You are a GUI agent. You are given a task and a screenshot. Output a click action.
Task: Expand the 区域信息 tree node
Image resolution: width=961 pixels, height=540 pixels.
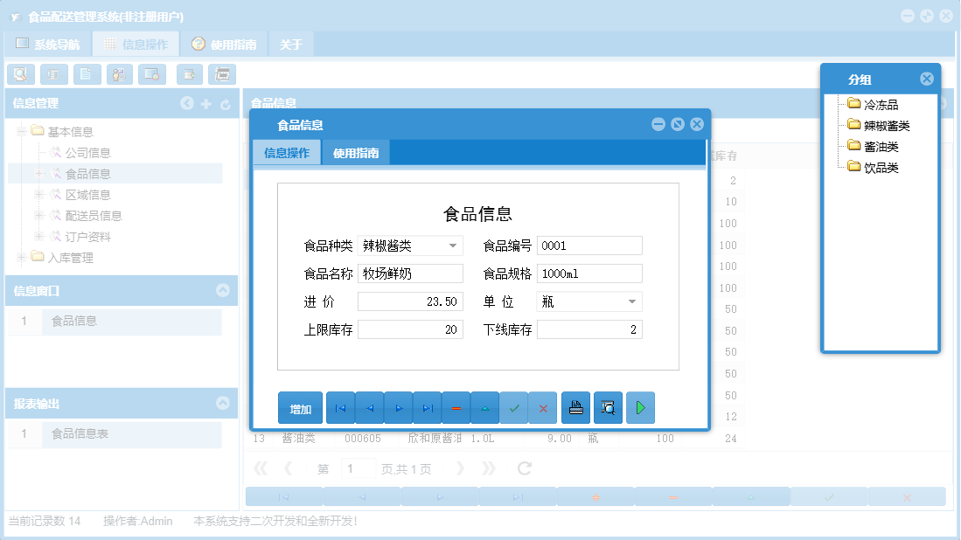click(39, 195)
